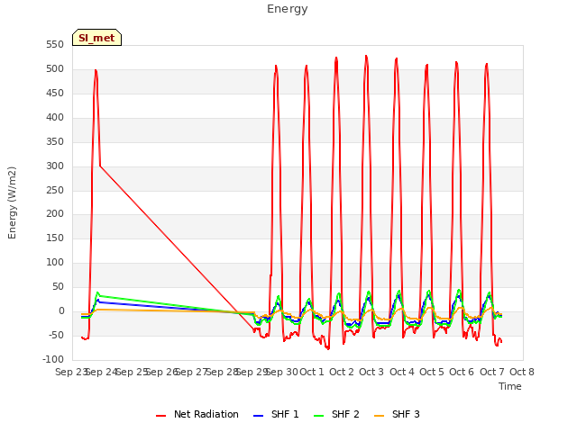Click the Oct 2 x-axis tick label

(342, 372)
